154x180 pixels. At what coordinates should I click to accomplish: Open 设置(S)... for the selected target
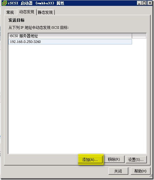click(136, 160)
